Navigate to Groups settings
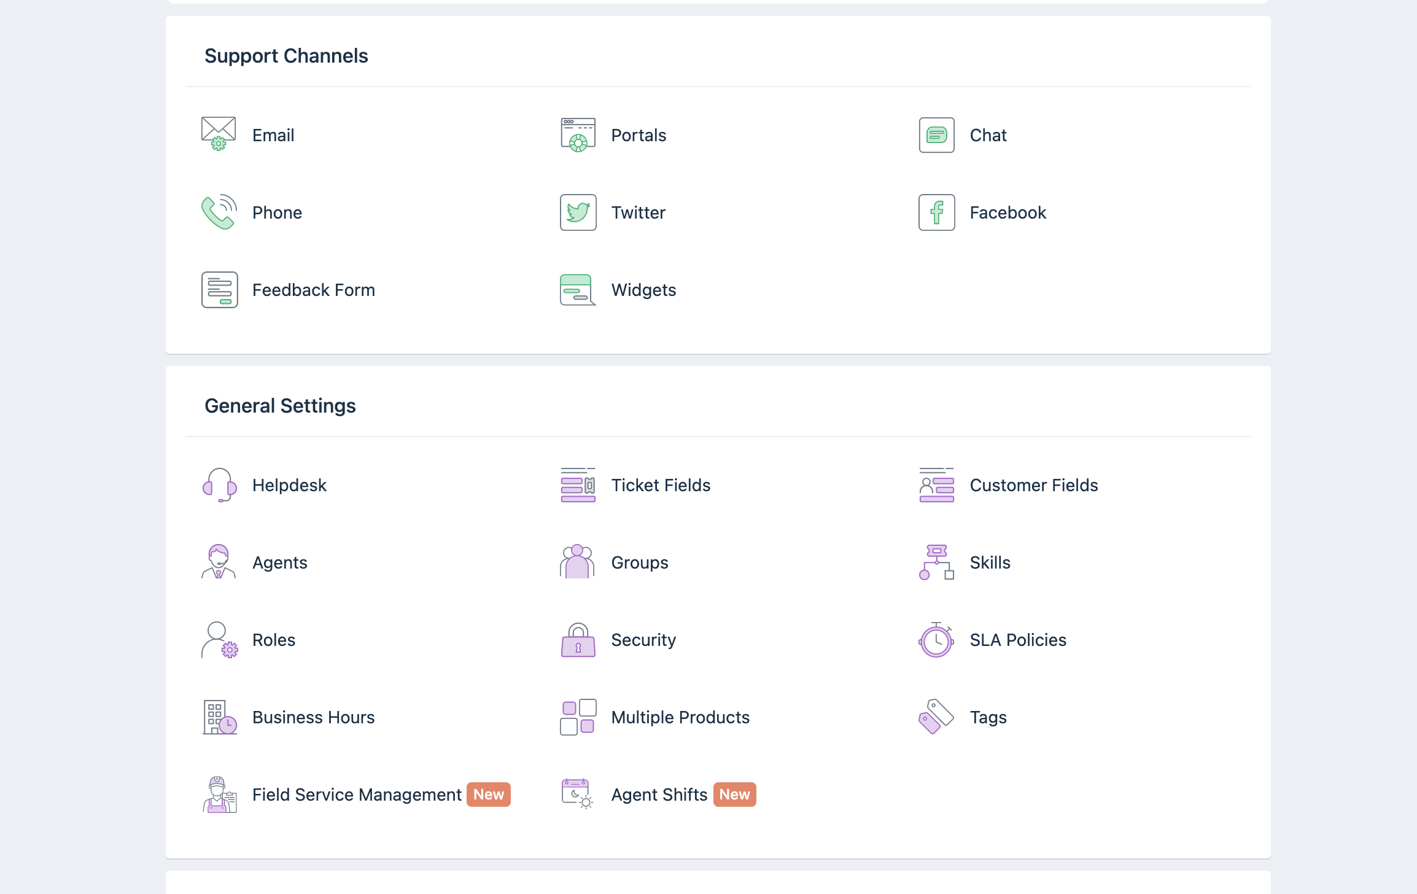1417x894 pixels. (x=639, y=562)
